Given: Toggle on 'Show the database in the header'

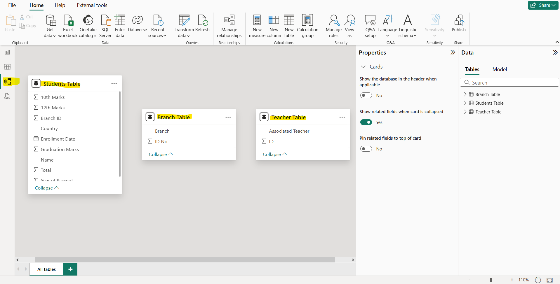Looking at the screenshot, I should (x=366, y=95).
